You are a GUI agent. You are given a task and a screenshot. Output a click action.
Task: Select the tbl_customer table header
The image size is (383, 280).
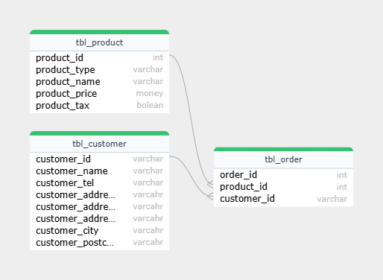tap(99, 144)
